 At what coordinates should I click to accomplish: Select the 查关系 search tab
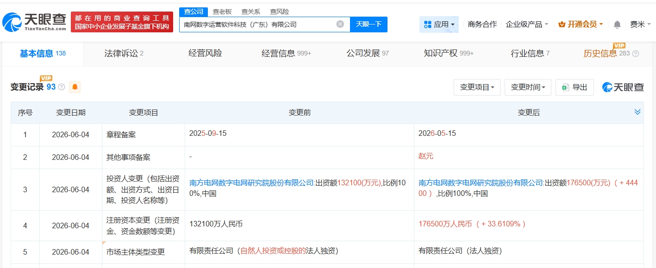pos(250,12)
